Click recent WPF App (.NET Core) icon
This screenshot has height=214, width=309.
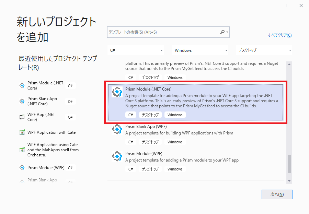22,117
